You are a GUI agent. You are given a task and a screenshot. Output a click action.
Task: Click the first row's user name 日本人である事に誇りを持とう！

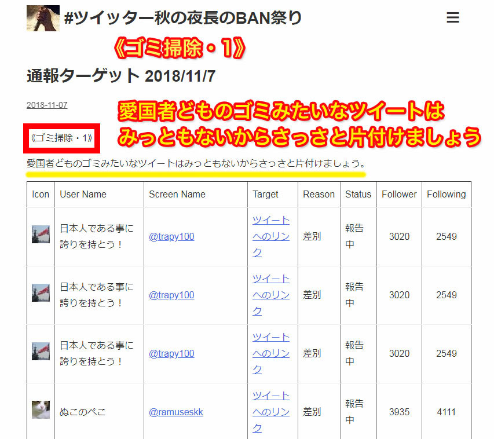[97, 236]
